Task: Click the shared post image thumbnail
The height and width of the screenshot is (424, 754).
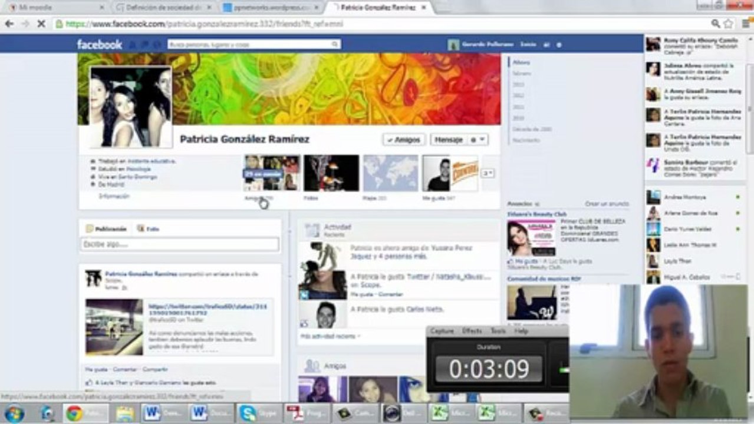Action: coord(114,327)
